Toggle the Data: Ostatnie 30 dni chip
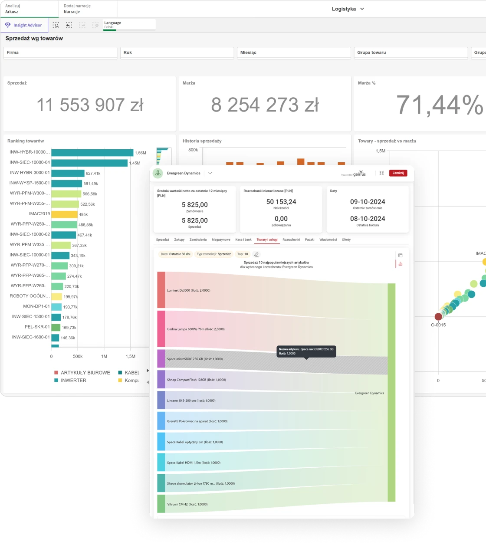The image size is (486, 545). [x=175, y=254]
